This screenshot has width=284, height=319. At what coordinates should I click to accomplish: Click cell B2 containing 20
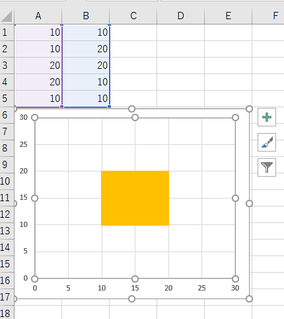point(86,49)
